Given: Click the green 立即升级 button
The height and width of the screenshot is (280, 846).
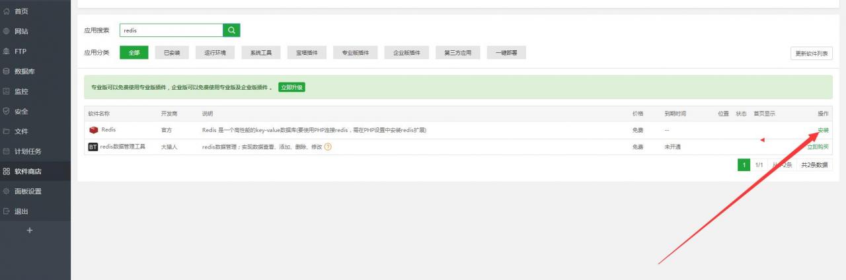Looking at the screenshot, I should point(291,87).
